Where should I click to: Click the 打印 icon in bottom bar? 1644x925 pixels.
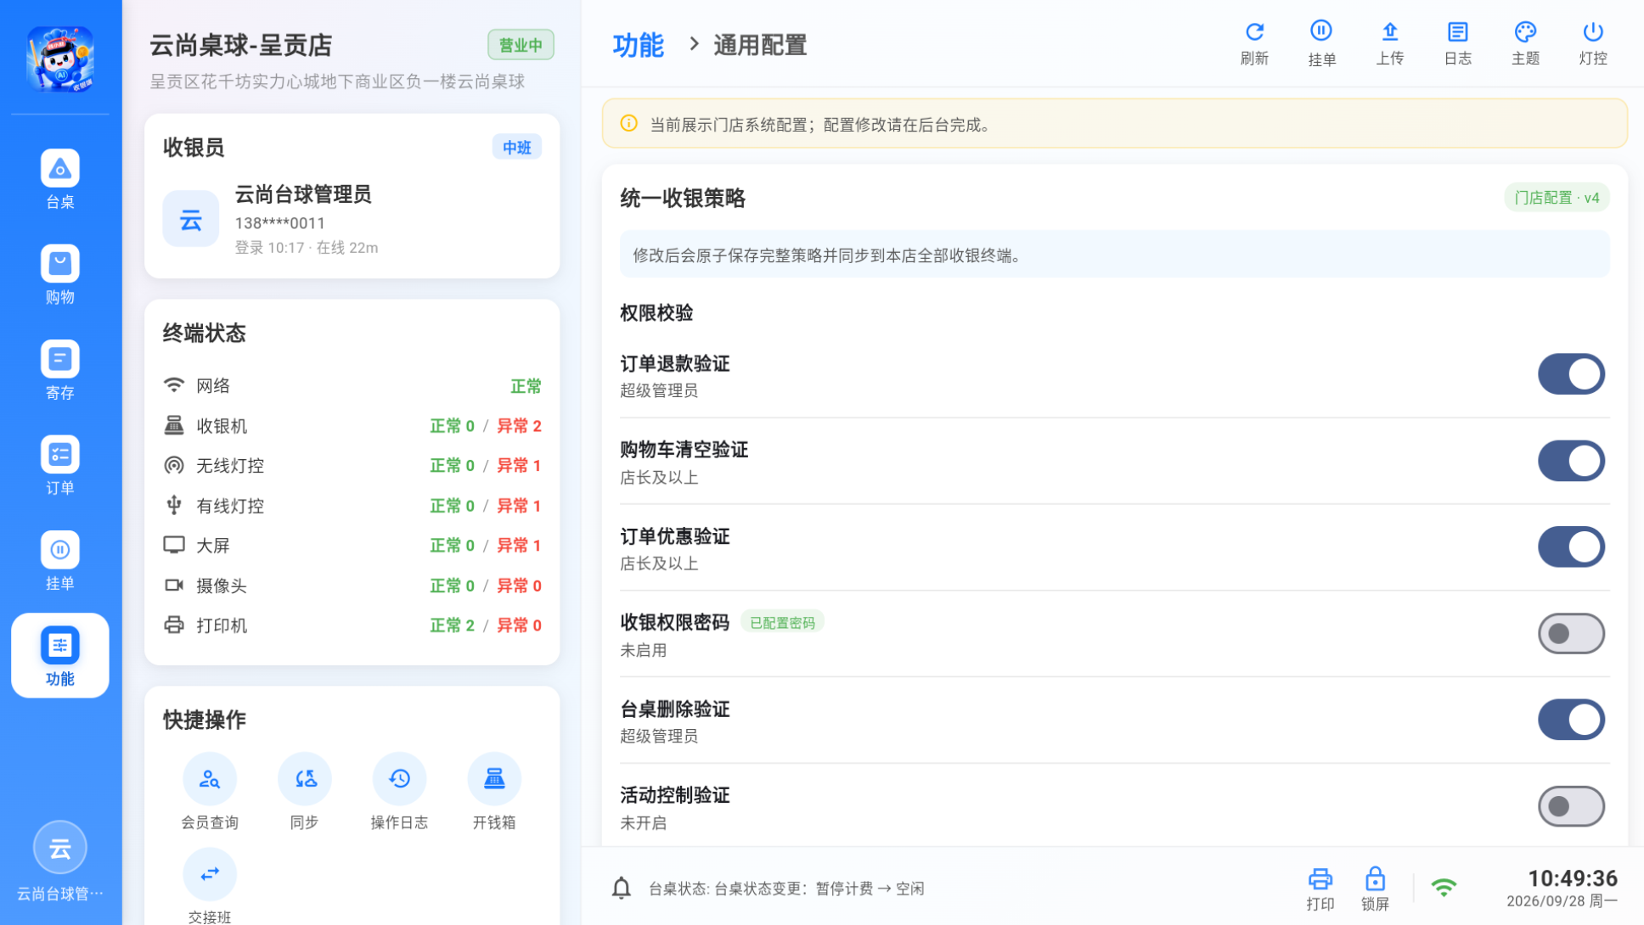click(1320, 889)
